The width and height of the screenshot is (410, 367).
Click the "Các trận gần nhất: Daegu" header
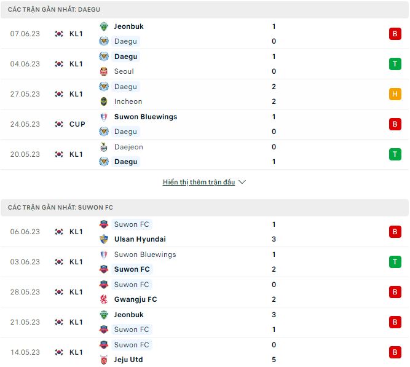coord(54,10)
